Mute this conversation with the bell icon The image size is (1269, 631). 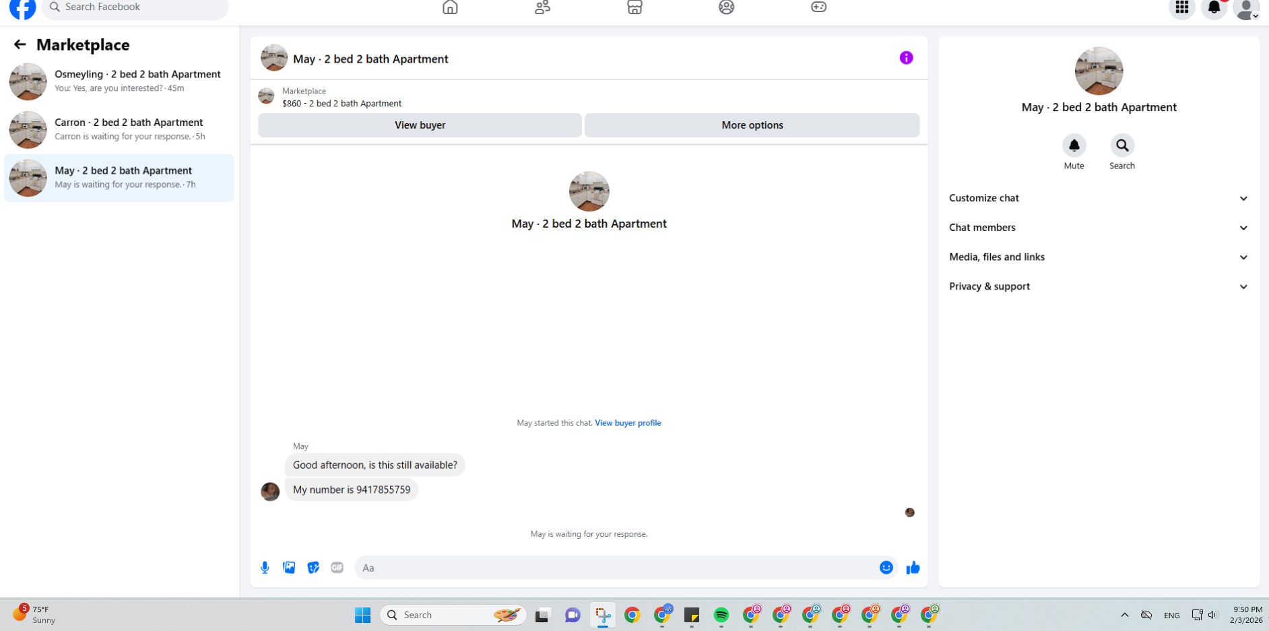tap(1074, 145)
